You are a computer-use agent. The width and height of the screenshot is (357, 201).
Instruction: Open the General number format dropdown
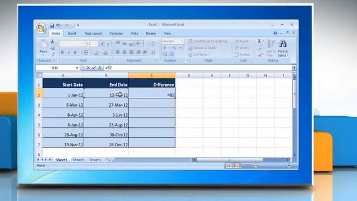[x=181, y=41]
